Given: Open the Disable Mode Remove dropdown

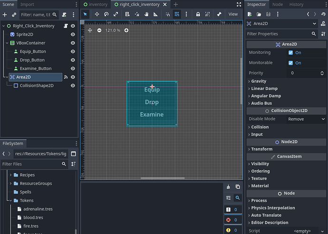Looking at the screenshot, I should coord(306,119).
